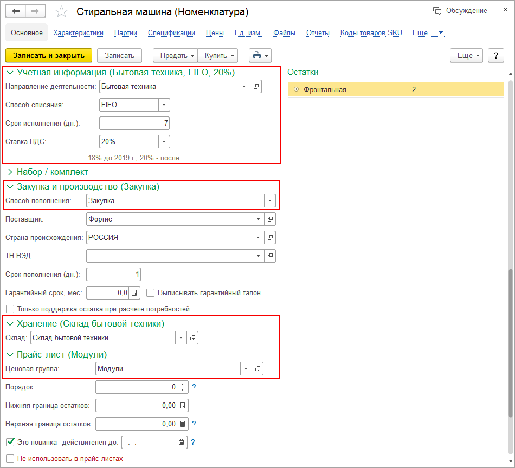Image resolution: width=515 pixels, height=468 pixels.
Task: Open the Ценовая группа item icon
Action: [x=257, y=368]
